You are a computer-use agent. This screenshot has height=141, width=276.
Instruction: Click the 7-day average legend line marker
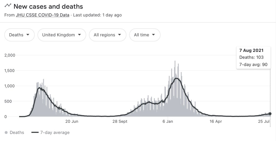point(35,133)
